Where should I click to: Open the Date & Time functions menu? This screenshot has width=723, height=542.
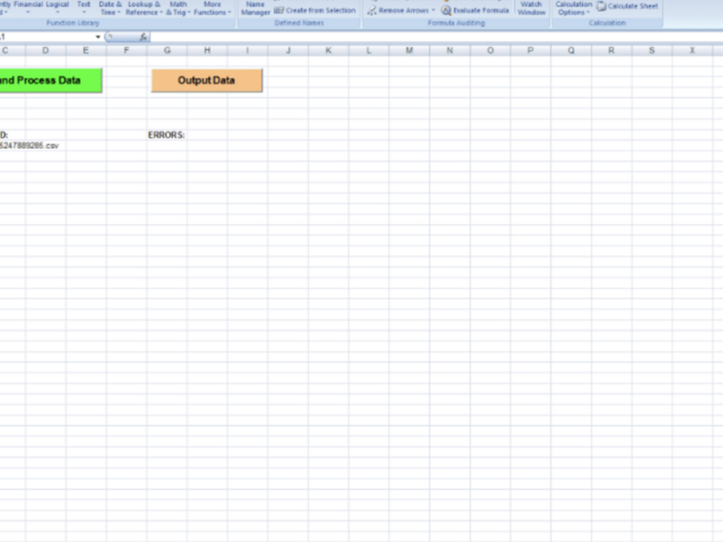point(109,8)
